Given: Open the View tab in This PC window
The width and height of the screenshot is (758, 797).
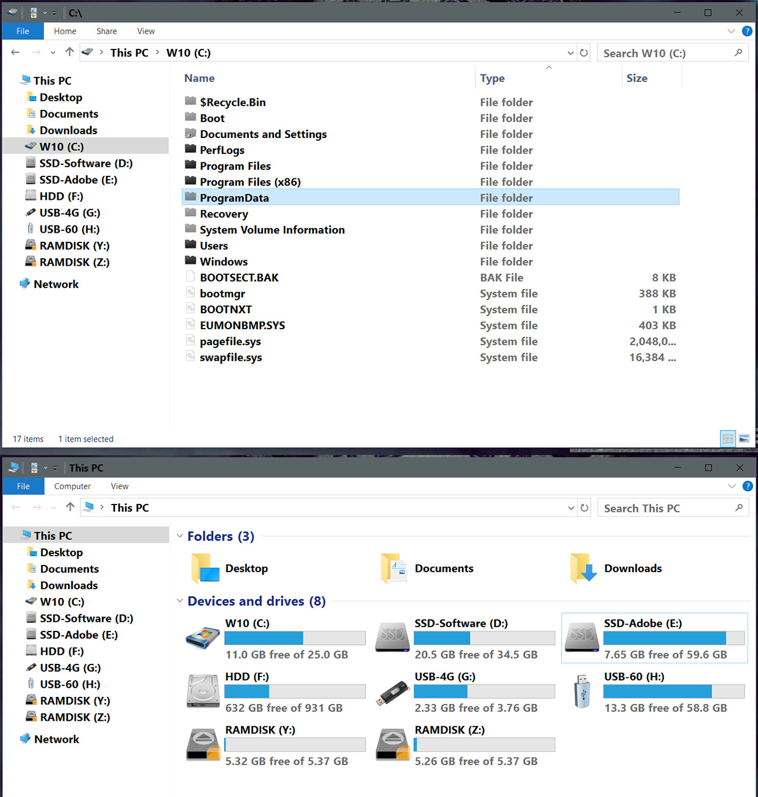Looking at the screenshot, I should point(120,486).
